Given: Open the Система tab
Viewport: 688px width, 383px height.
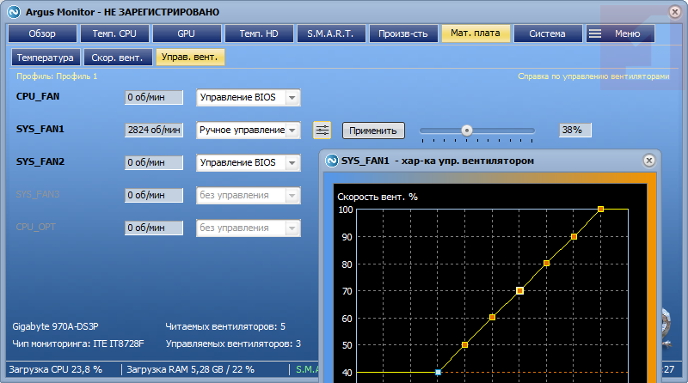Looking at the screenshot, I should 548,33.
